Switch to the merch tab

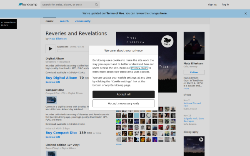pos(65,21)
